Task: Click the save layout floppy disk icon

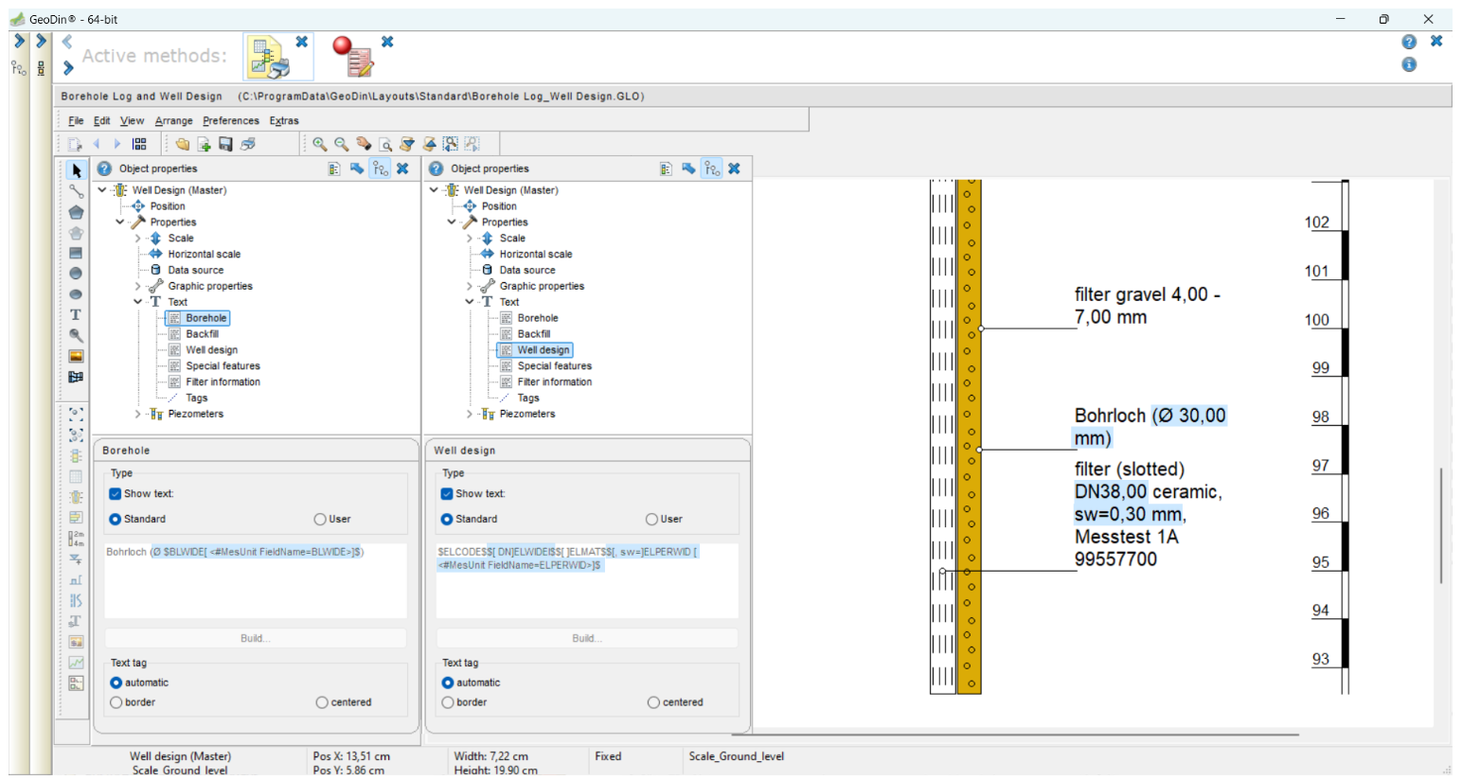Action: tap(225, 144)
